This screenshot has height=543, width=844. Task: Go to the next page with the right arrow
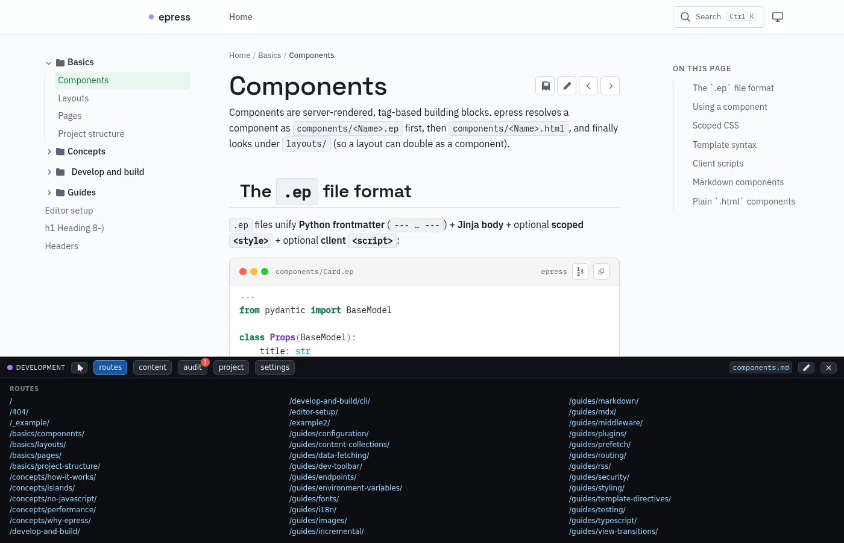tap(610, 86)
